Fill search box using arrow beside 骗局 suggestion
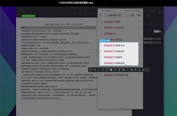The height and width of the screenshot is (116, 177). point(139,21)
